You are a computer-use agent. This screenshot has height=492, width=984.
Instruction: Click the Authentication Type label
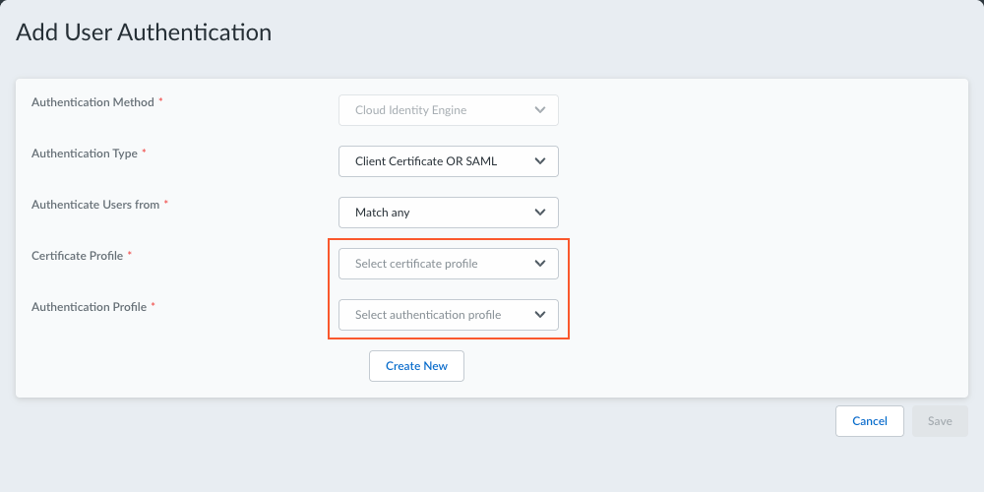(x=85, y=154)
